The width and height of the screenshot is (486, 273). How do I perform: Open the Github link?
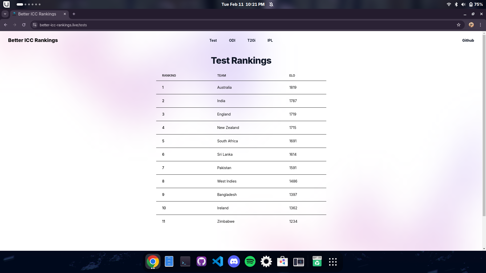coord(468,40)
